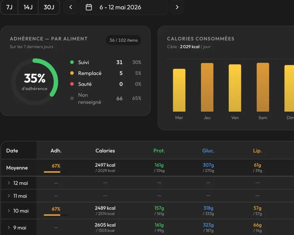Open the calendar icon date picker
Viewport: 294px width, 235px height.
[89, 7]
